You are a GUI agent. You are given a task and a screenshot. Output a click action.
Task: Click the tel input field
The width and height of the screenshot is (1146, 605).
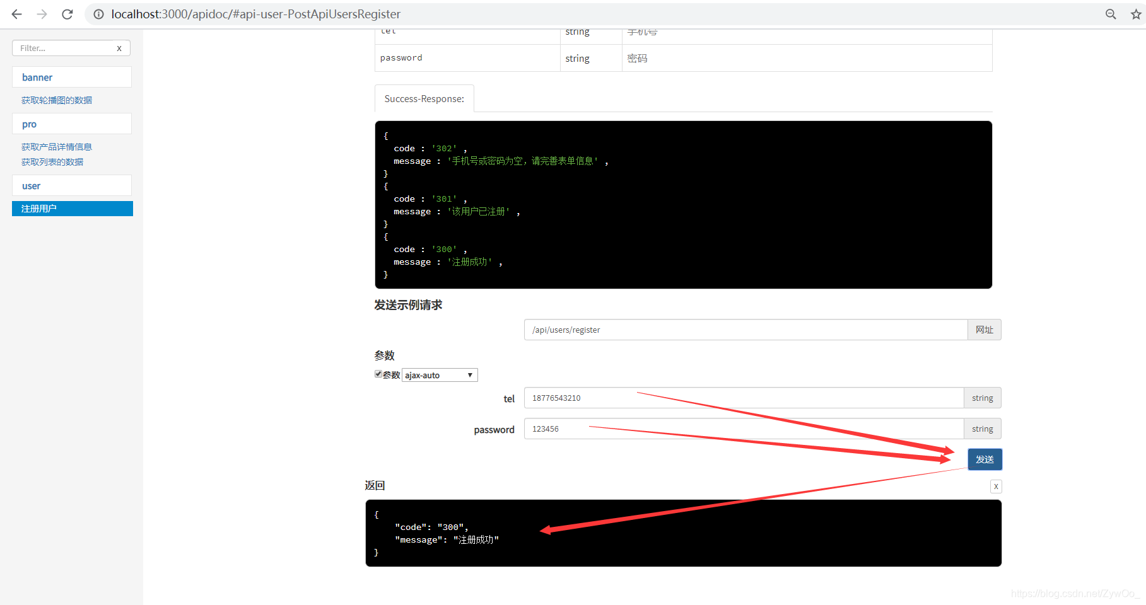tap(744, 398)
